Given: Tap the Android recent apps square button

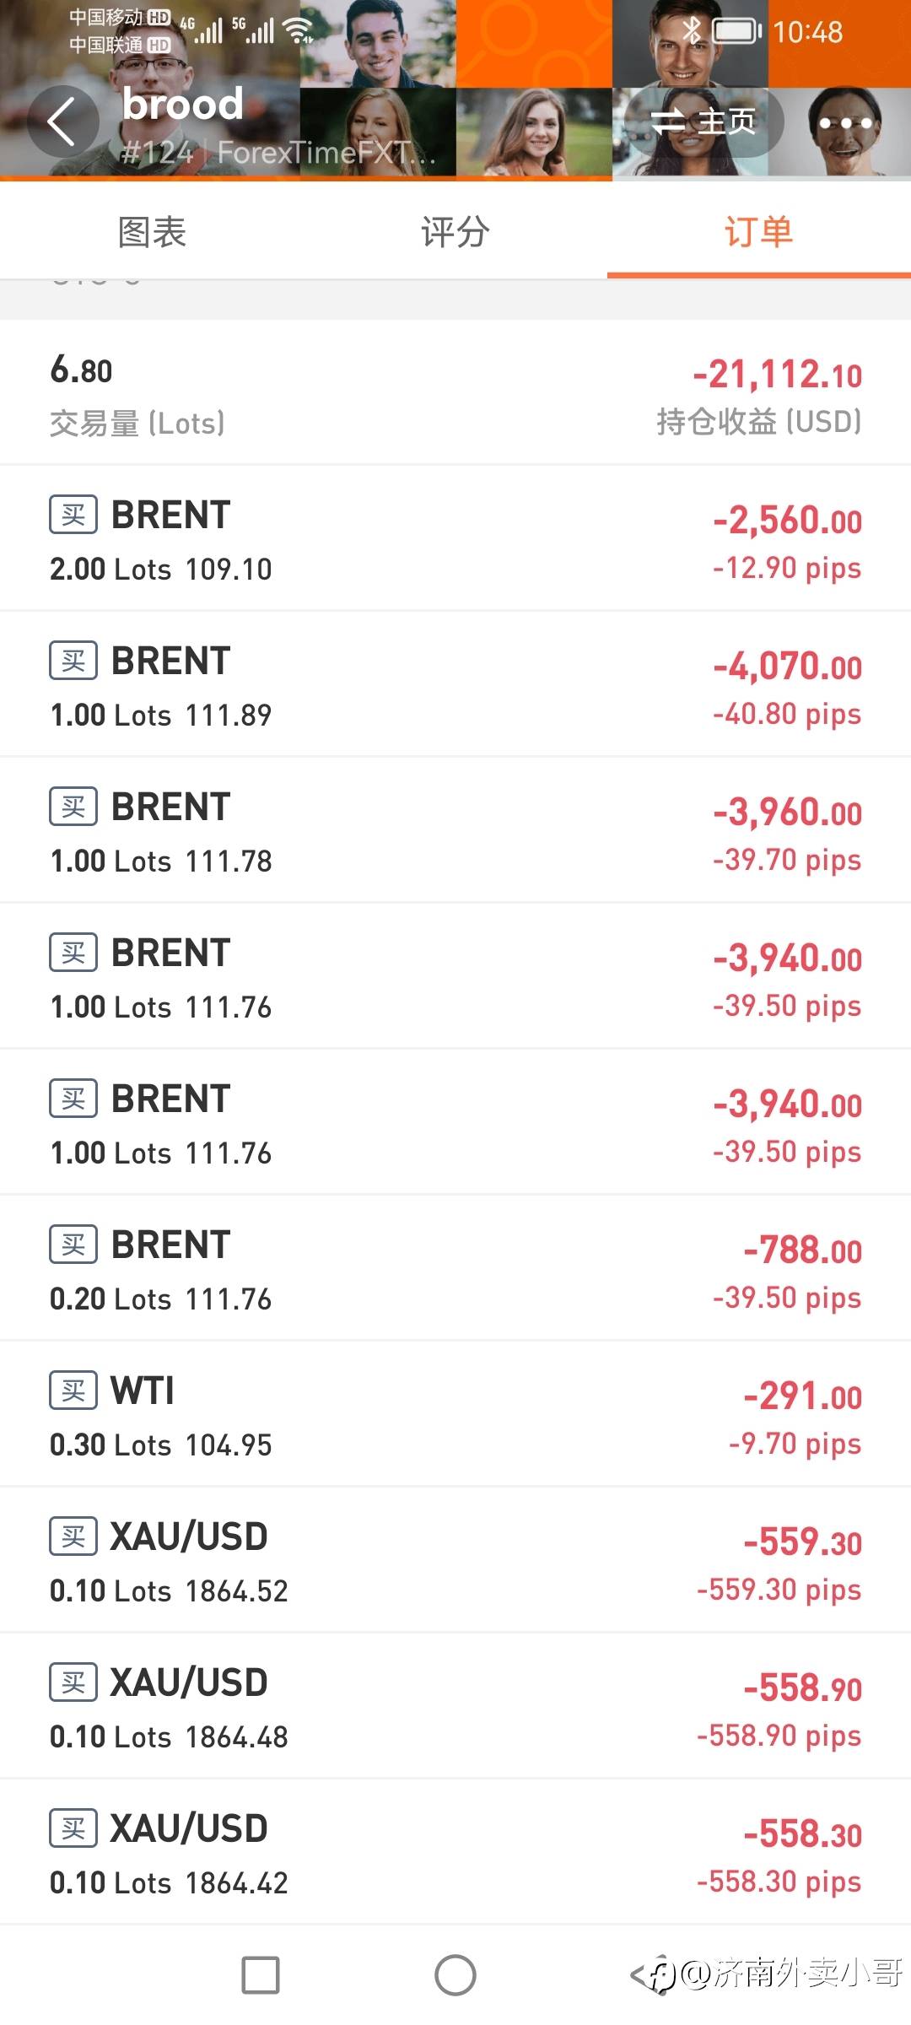Looking at the screenshot, I should point(261,1975).
